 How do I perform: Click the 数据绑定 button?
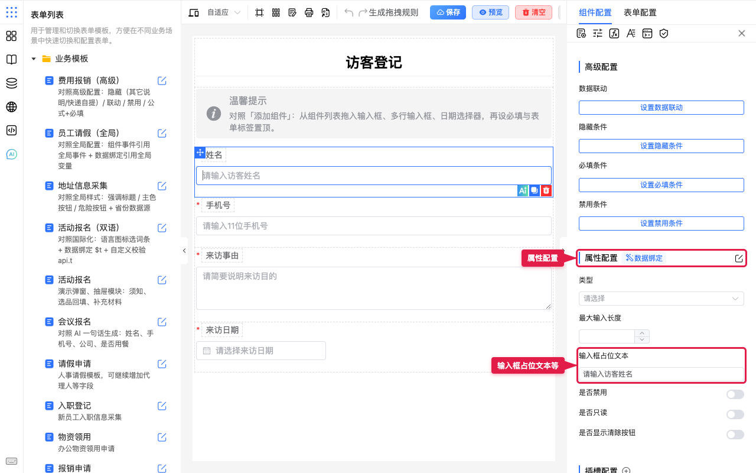click(644, 258)
